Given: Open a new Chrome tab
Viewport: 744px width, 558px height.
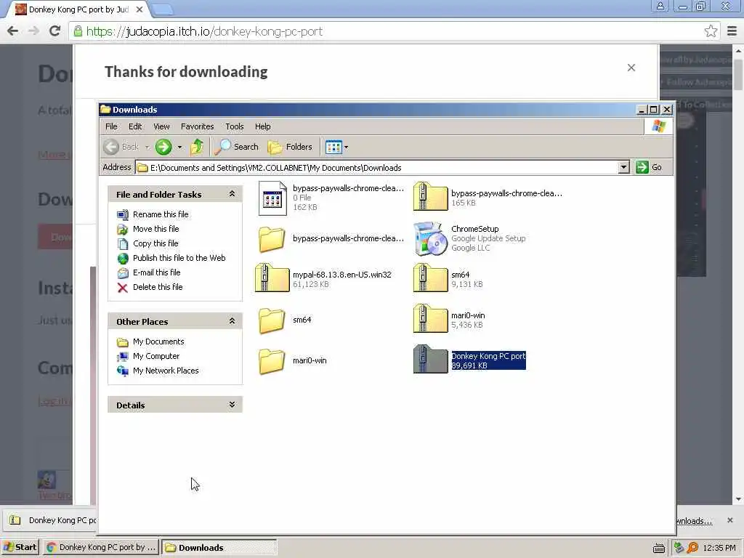Looking at the screenshot, I should click(163, 9).
